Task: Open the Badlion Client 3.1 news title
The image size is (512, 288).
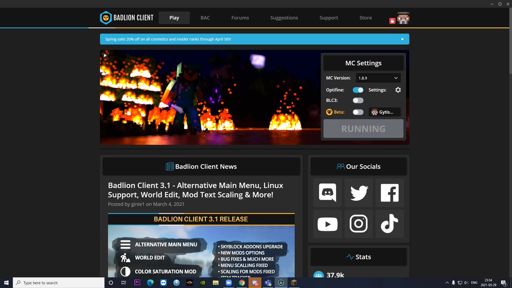Action: [x=195, y=190]
